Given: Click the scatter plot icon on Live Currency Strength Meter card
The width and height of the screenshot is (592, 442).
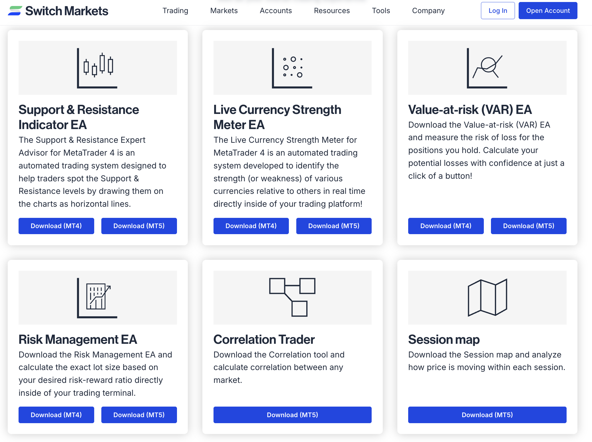Looking at the screenshot, I should [x=292, y=68].
